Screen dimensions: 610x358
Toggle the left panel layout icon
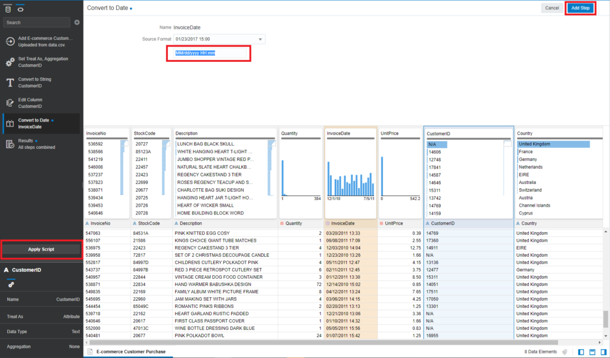pos(581,352)
